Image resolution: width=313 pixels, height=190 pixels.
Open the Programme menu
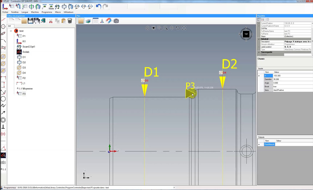[47, 12]
